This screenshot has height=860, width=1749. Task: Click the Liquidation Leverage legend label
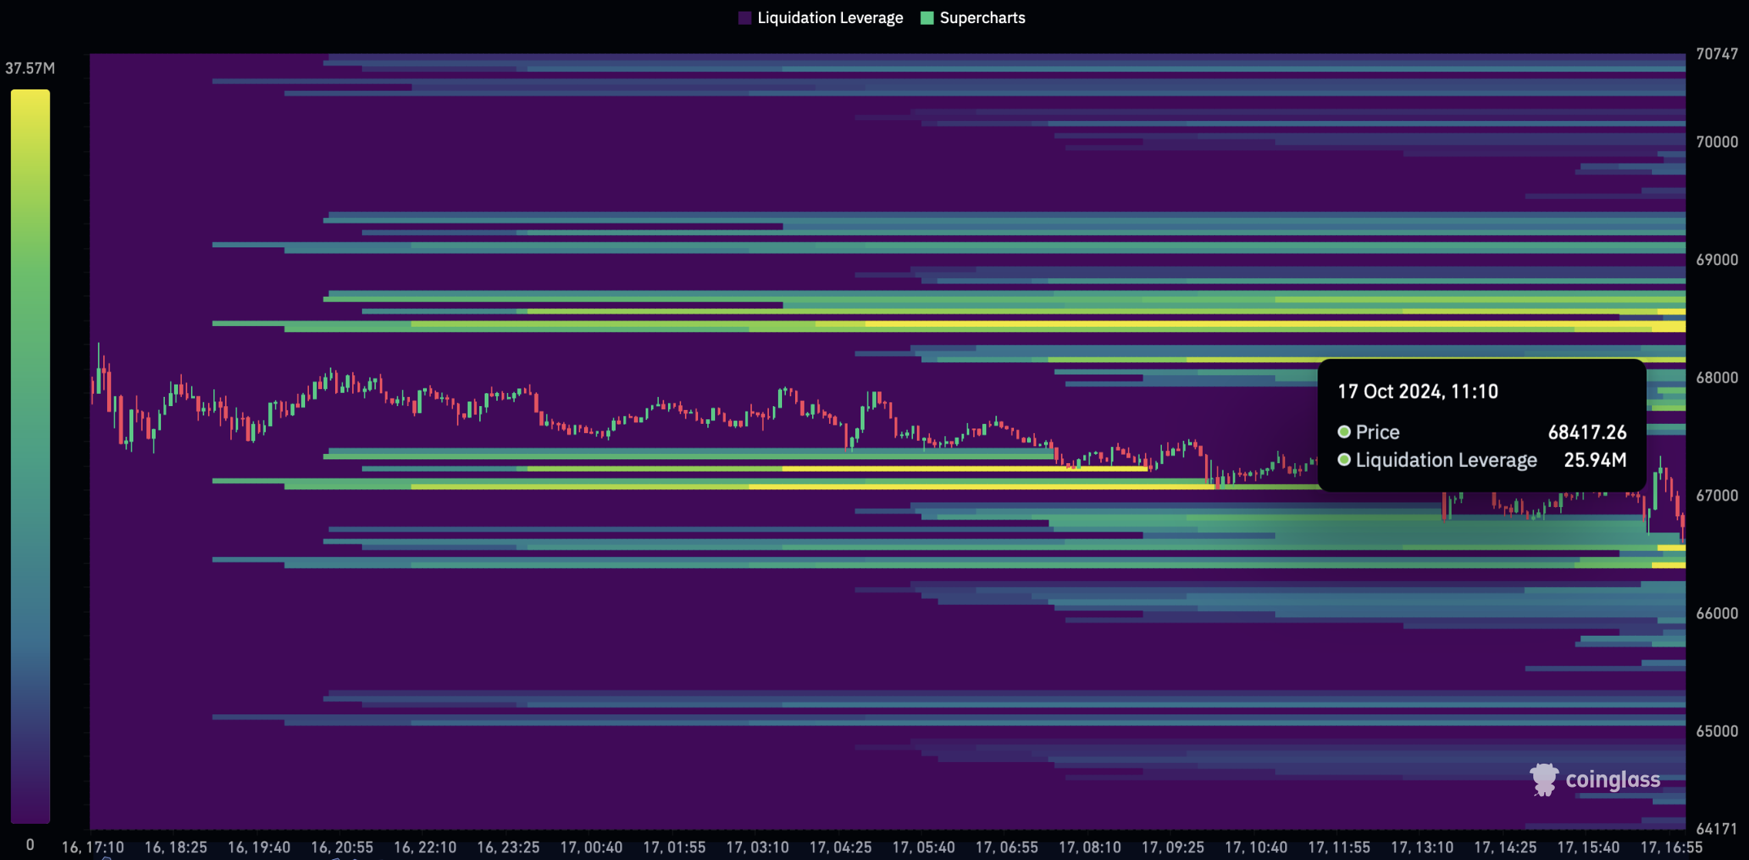(x=830, y=18)
